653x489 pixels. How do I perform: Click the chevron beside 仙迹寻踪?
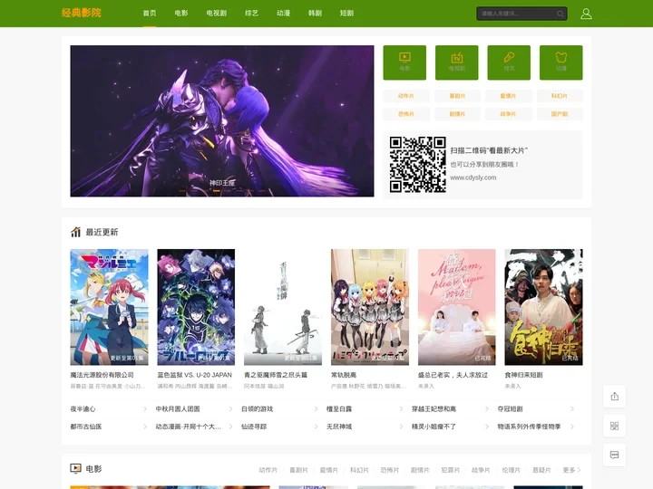[x=316, y=427]
